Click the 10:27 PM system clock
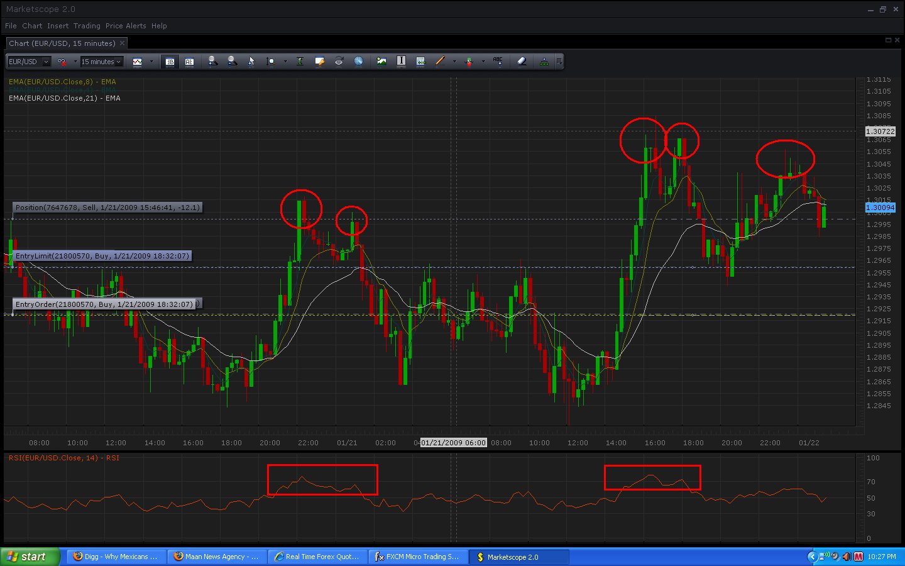Viewport: 905px width, 566px height. click(x=882, y=557)
